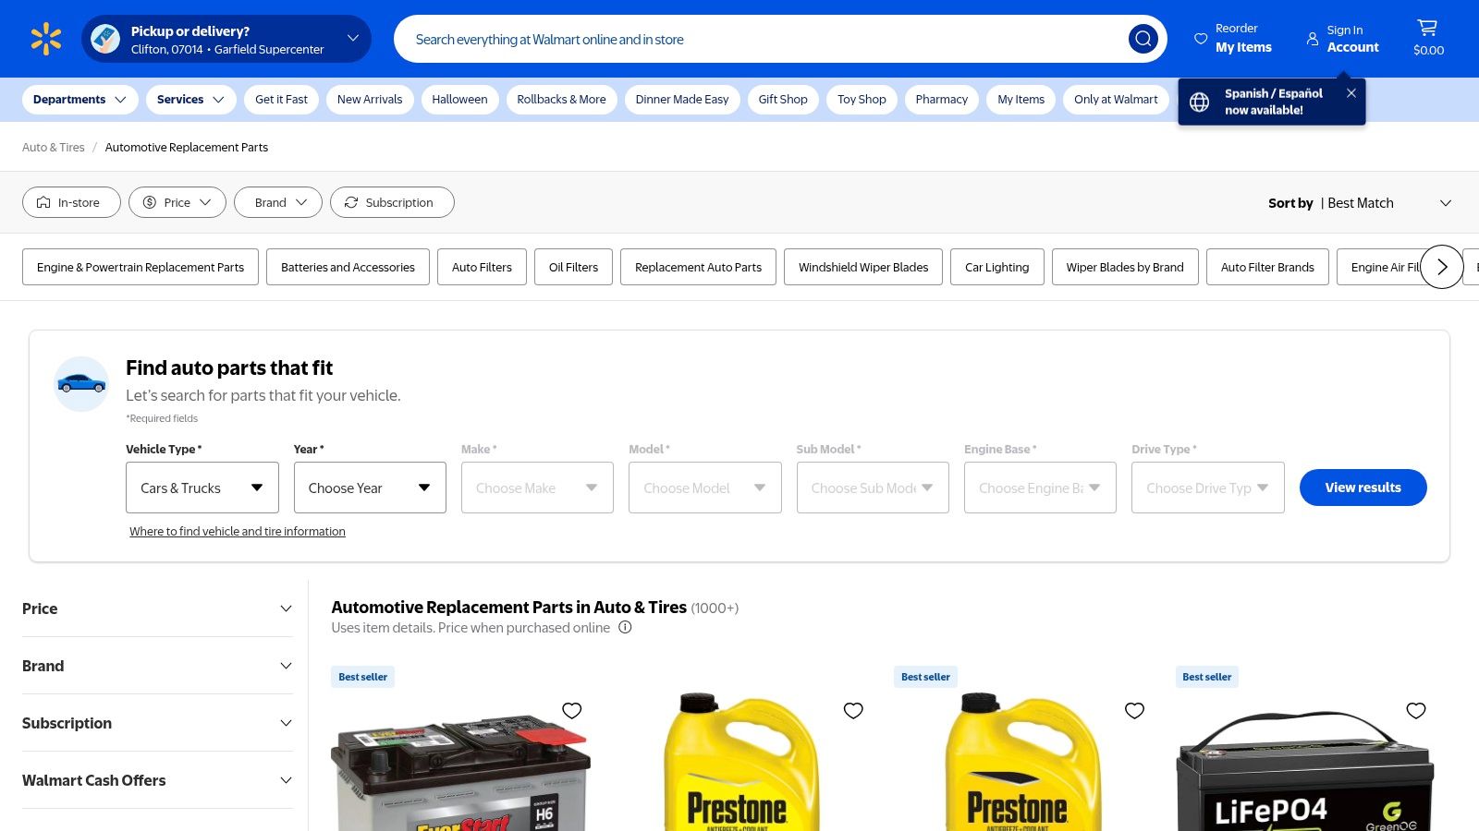The height and width of the screenshot is (831, 1479).
Task: Open the Services menu
Action: click(190, 100)
